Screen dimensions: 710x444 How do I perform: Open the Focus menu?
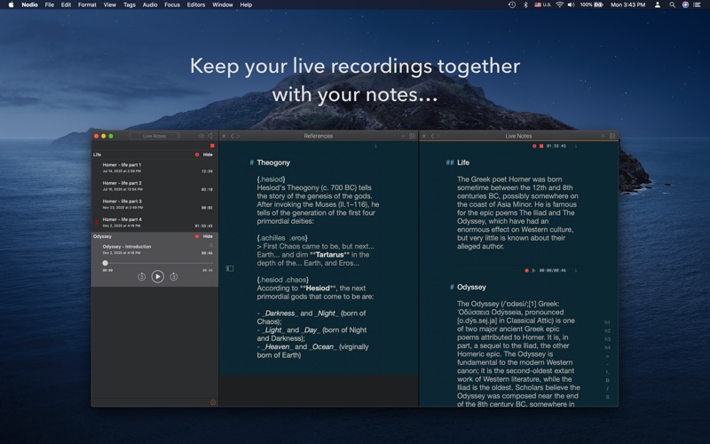pyautogui.click(x=172, y=4)
